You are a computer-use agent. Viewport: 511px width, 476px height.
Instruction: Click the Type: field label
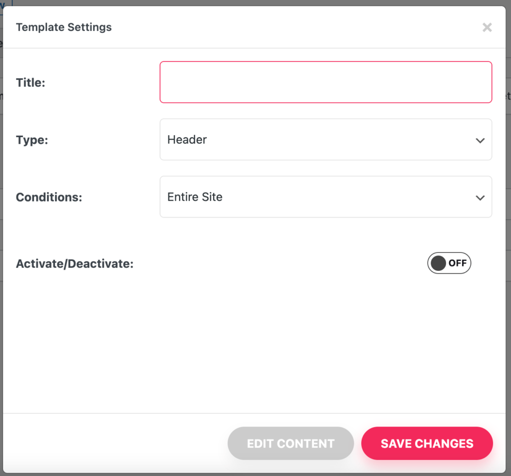(x=32, y=140)
